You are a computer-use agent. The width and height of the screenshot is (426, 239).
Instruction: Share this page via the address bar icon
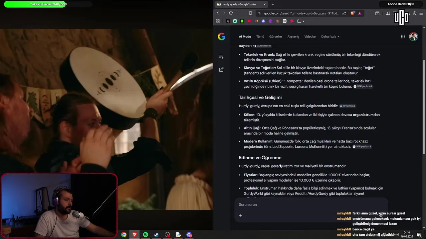pyautogui.click(x=344, y=13)
